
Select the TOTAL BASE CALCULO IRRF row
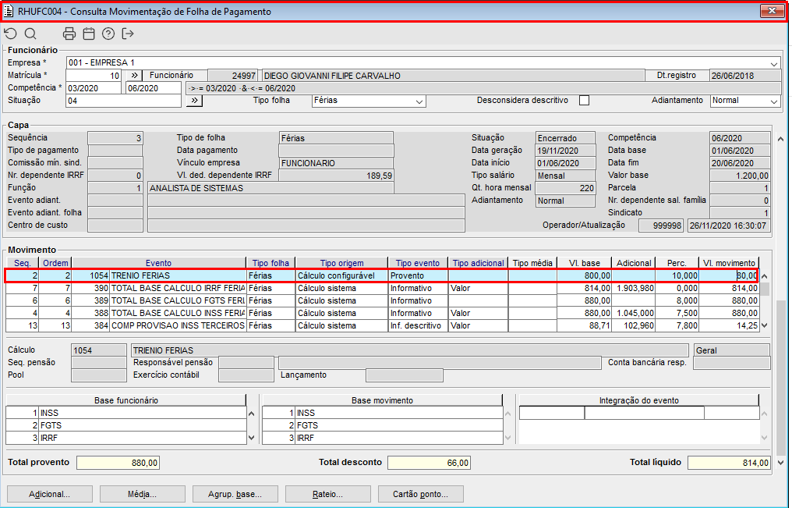point(178,288)
